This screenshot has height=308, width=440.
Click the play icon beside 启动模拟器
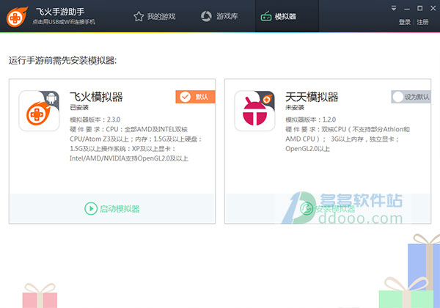(91, 209)
